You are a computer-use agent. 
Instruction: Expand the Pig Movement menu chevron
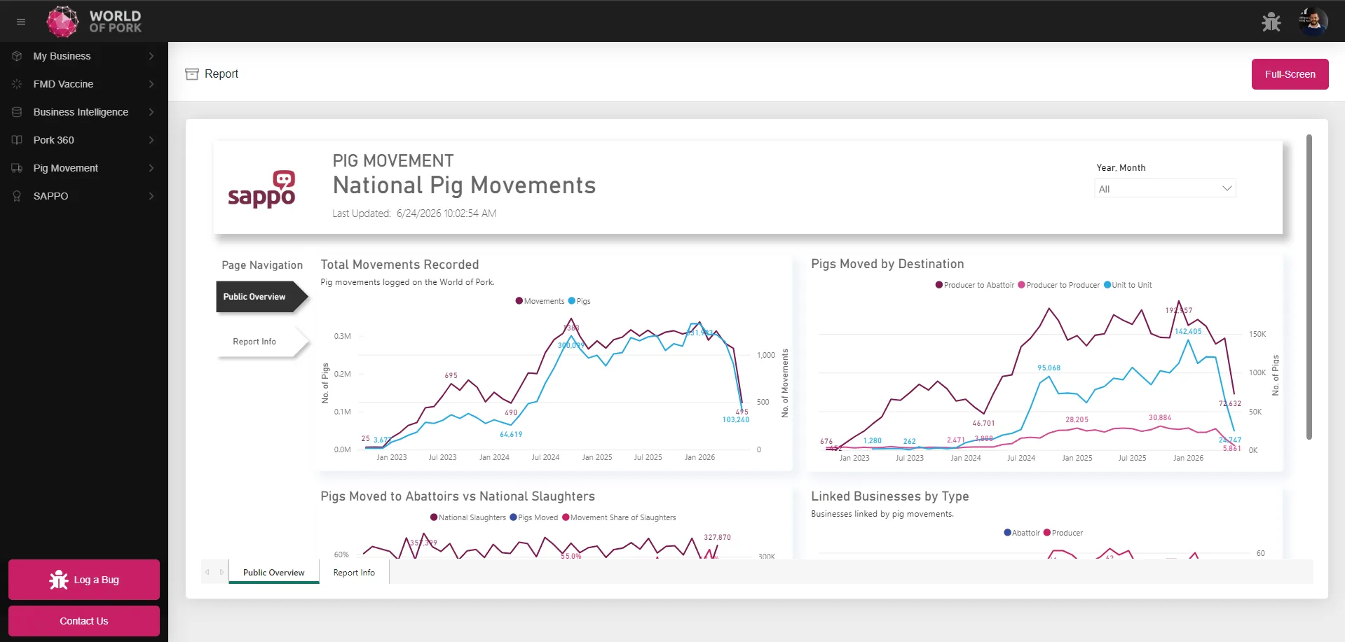pyautogui.click(x=151, y=168)
